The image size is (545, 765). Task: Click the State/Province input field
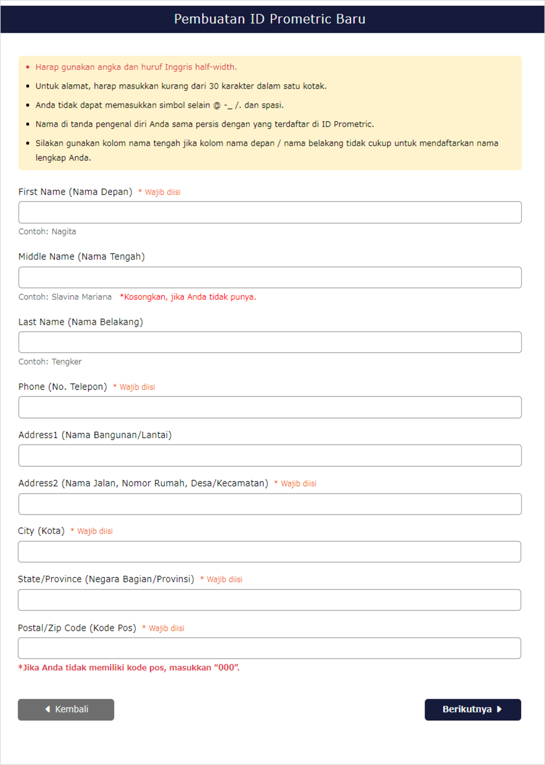pos(270,600)
